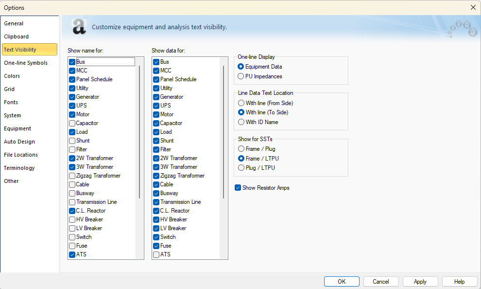Viewport: 481px width, 289px height.
Task: Select the Text Visibility page
Action: pyautogui.click(x=30, y=50)
